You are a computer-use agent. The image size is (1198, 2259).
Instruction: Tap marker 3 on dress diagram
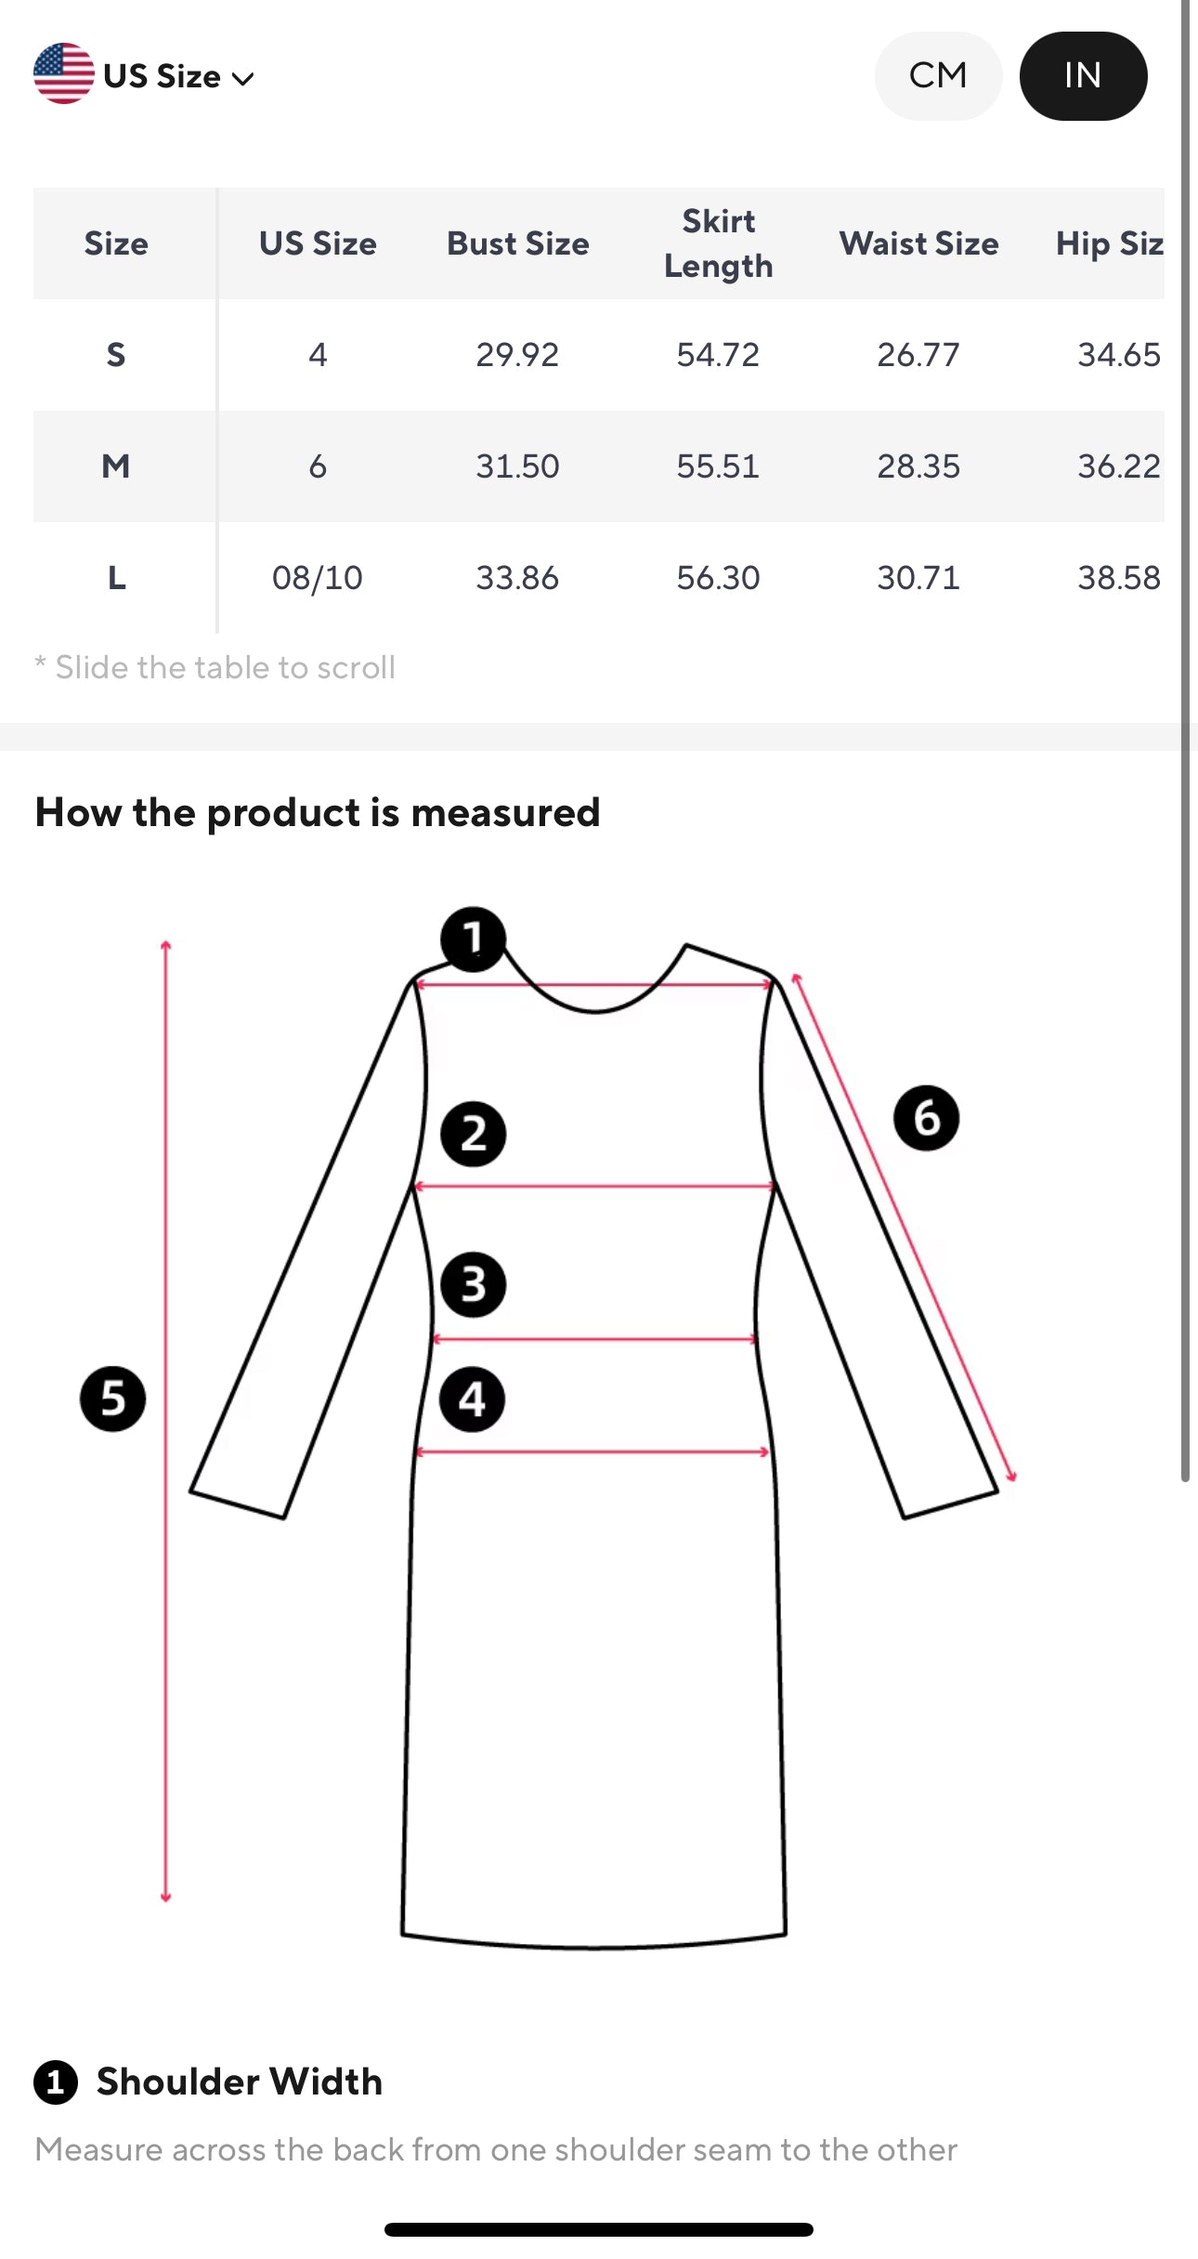pos(473,1284)
